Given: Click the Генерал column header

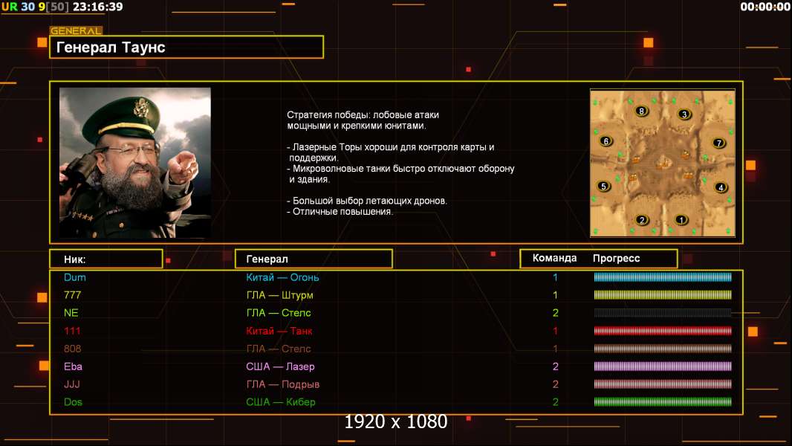Looking at the screenshot, I should coord(314,259).
